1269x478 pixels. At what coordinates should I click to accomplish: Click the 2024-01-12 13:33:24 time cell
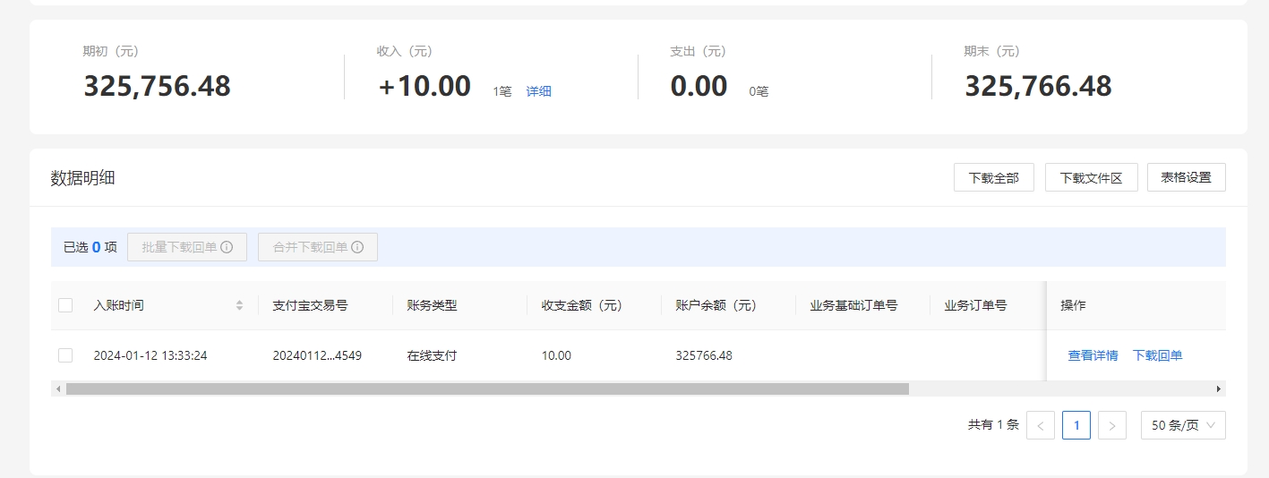coord(150,355)
